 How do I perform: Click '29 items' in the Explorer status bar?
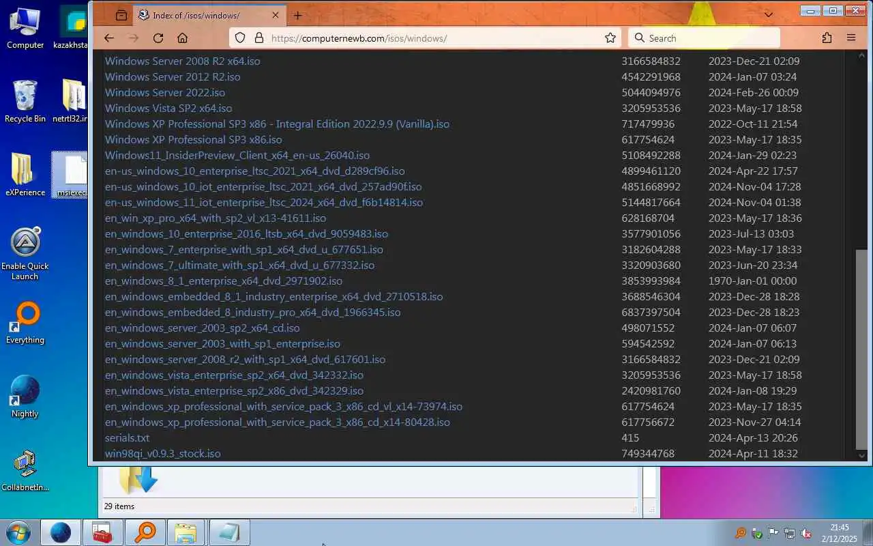[119, 506]
